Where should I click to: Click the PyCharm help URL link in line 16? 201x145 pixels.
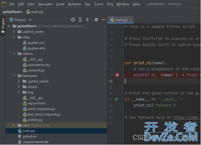[x=186, y=117]
